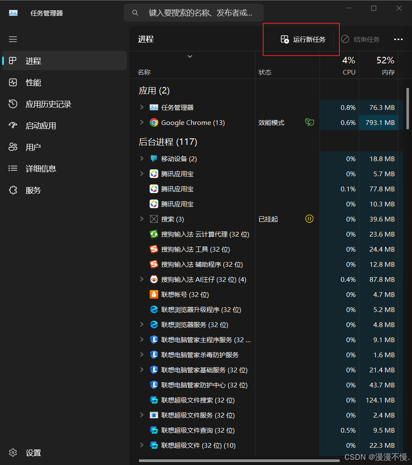Expand the 搜索 (3) group
This screenshot has width=412, height=465.
coord(142,219)
